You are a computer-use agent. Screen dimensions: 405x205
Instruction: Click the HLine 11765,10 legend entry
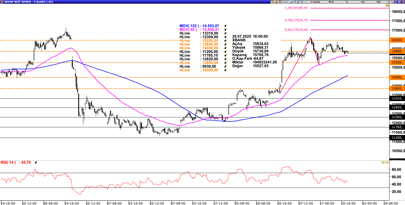click(x=199, y=55)
